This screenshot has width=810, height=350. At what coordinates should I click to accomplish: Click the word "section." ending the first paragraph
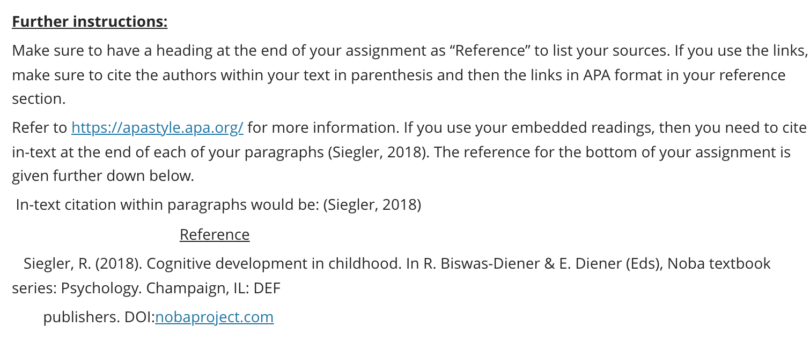pos(39,99)
